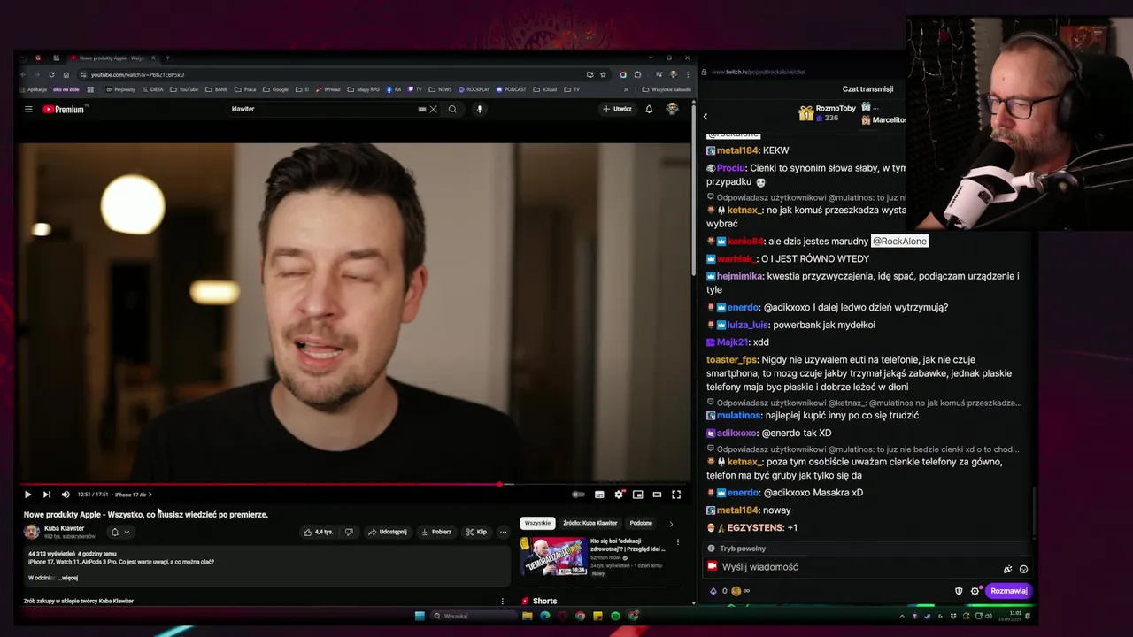Run search with the magnifier button
Viewport: 1133px width, 637px height.
(452, 109)
